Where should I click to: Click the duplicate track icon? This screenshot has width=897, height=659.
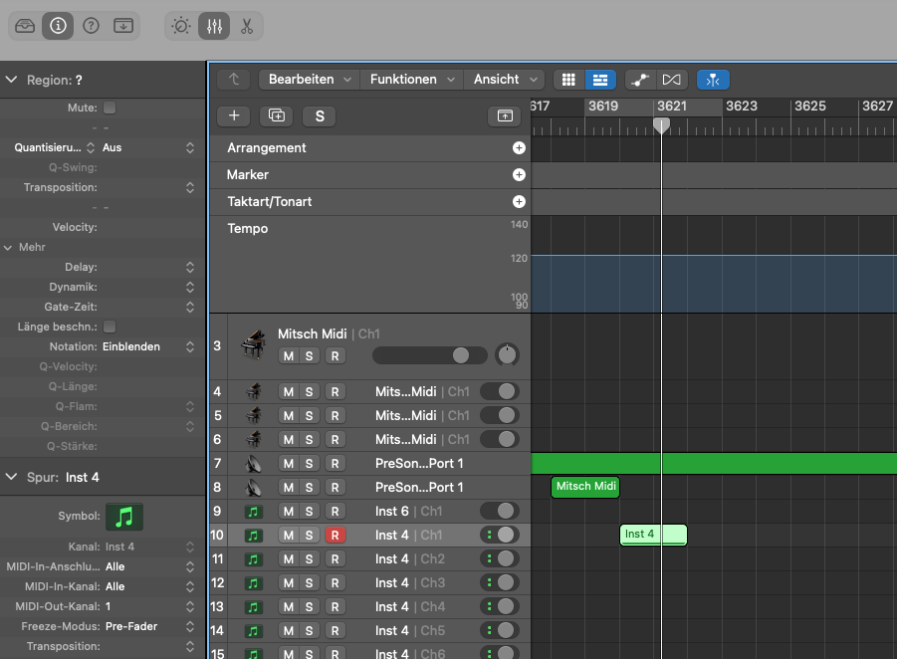tap(276, 115)
